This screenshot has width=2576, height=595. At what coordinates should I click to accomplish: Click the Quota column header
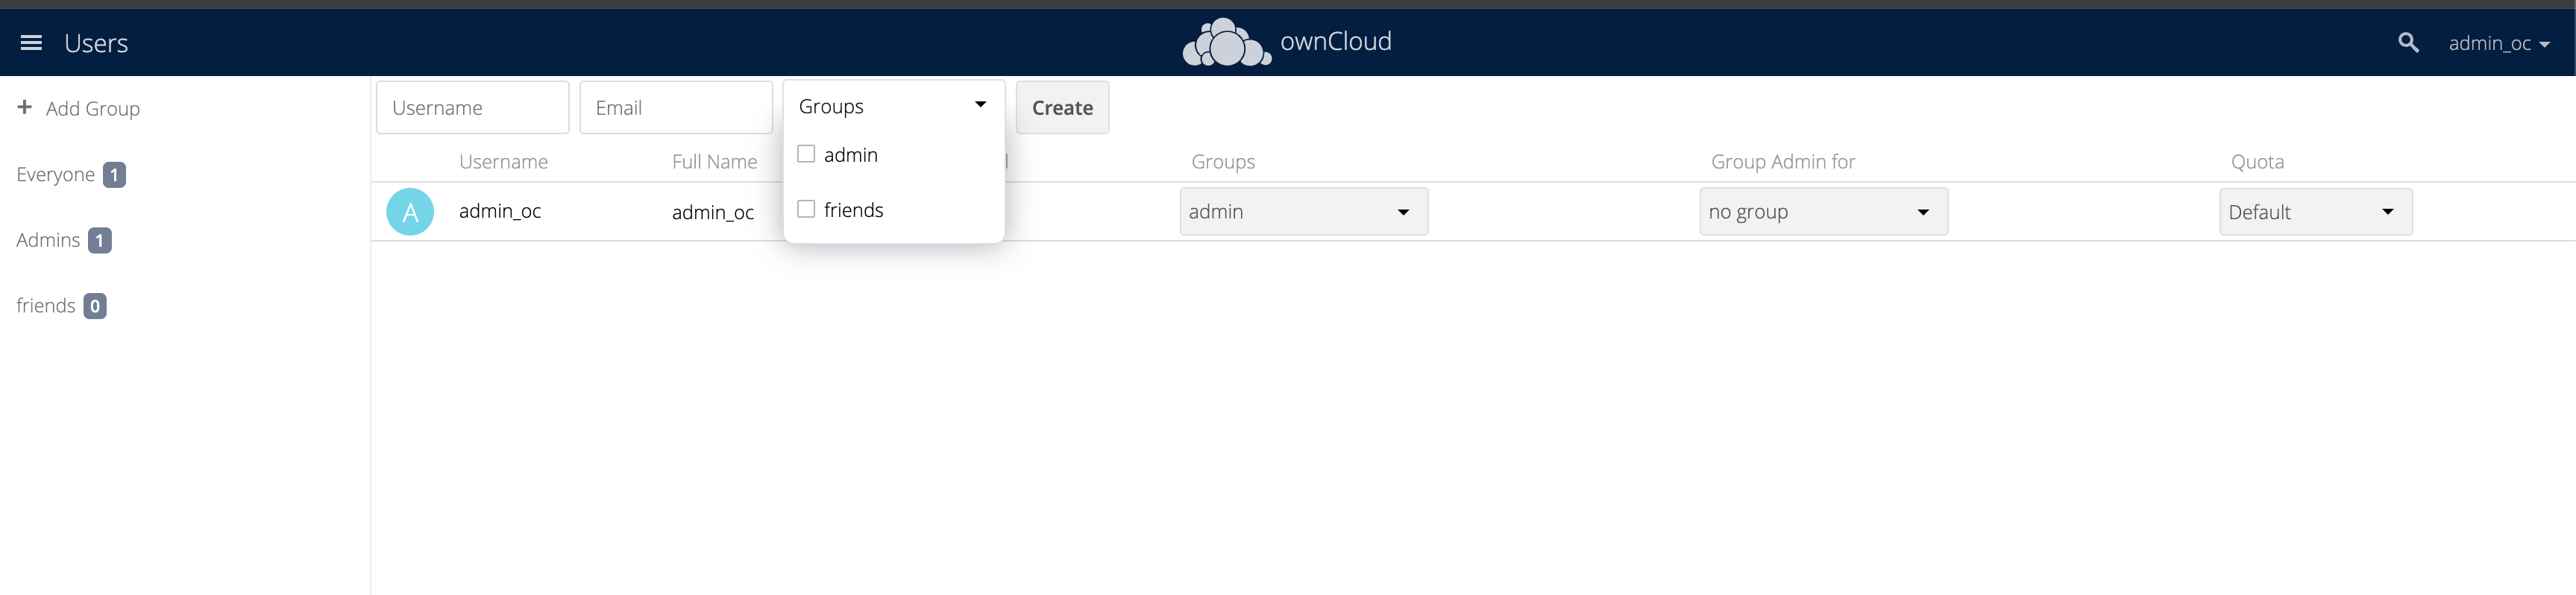[2257, 162]
